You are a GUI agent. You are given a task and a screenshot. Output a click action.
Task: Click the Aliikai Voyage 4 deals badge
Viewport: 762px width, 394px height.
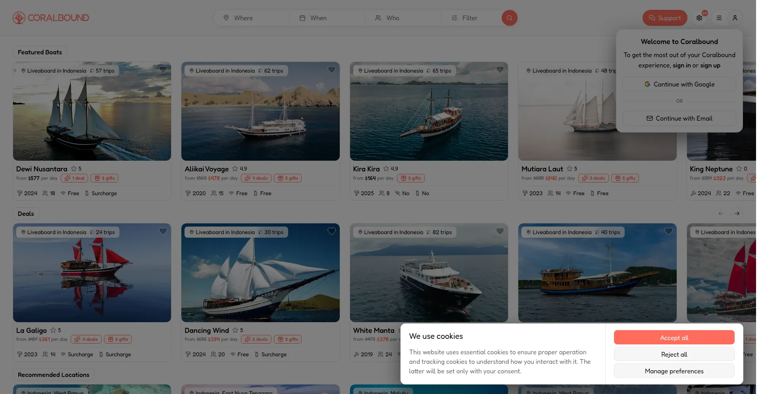coord(256,178)
